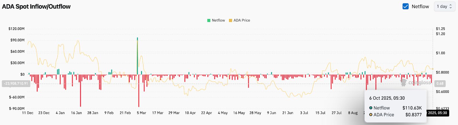Click the yellow ADA Price legend square
This screenshot has height=125, width=458.
point(230,21)
